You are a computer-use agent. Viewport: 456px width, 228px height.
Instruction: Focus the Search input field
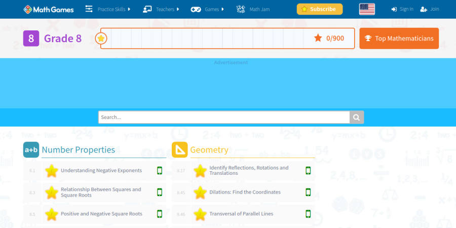tap(224, 117)
